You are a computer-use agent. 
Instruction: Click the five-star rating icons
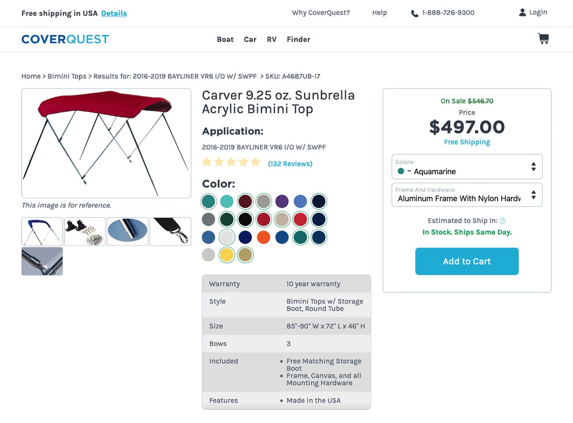(231, 162)
